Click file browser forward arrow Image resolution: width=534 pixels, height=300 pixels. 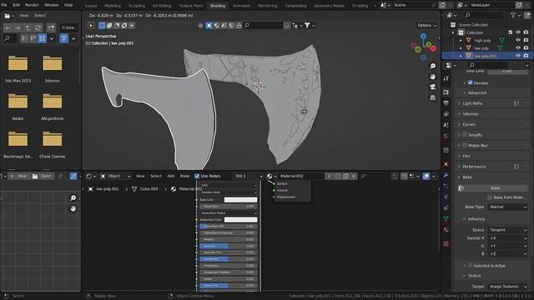pos(18,27)
